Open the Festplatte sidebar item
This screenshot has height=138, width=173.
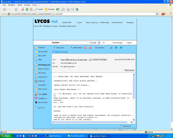tap(40, 85)
